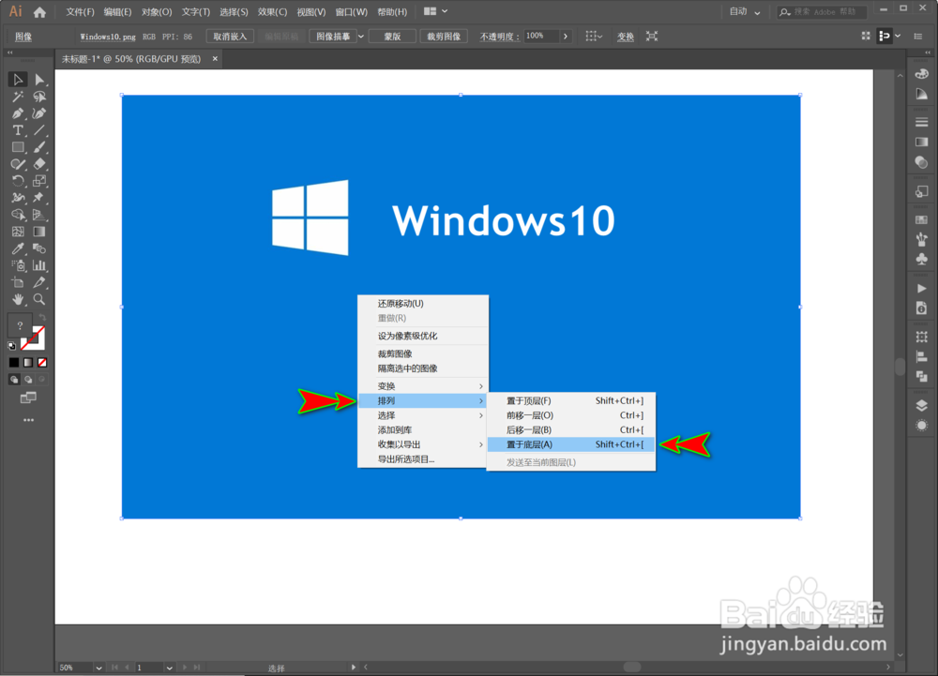Edit toolbar via three dots
Screen dimensions: 938x676
pyautogui.click(x=28, y=420)
